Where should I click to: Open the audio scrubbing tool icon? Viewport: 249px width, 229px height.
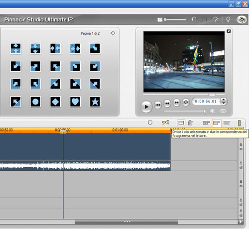click(x=166, y=122)
